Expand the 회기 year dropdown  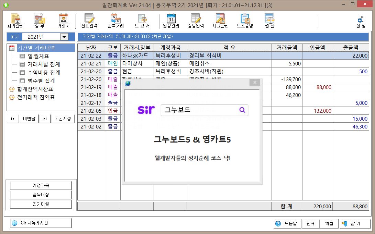point(64,37)
